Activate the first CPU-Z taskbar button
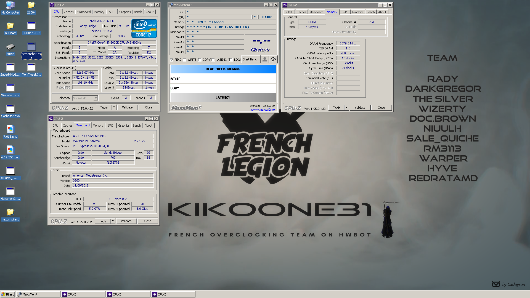 83,294
